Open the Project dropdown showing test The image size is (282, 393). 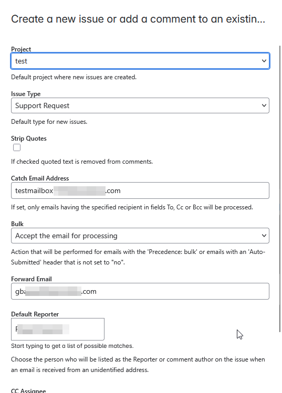pos(140,61)
